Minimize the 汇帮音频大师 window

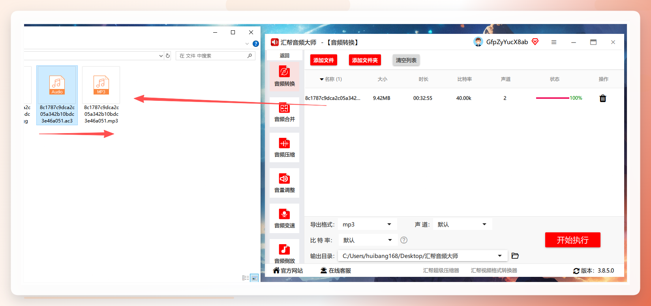coord(574,42)
